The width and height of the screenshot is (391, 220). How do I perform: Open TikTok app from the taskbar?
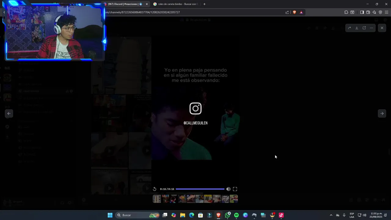click(x=281, y=215)
